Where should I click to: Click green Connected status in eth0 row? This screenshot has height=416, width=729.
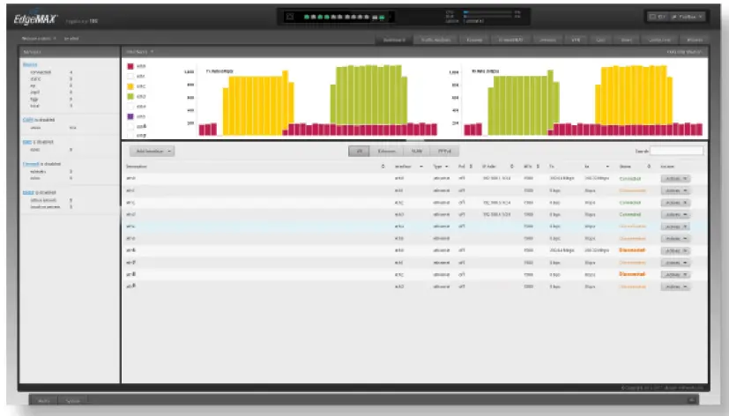630,179
